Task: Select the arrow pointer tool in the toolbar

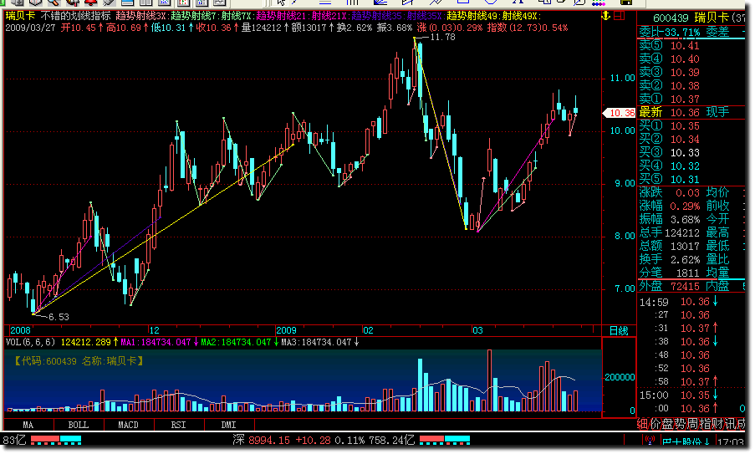Action: [x=281, y=3]
